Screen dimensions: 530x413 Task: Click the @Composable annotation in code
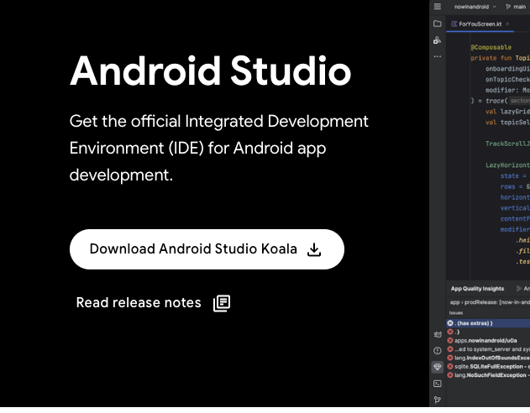coord(491,47)
